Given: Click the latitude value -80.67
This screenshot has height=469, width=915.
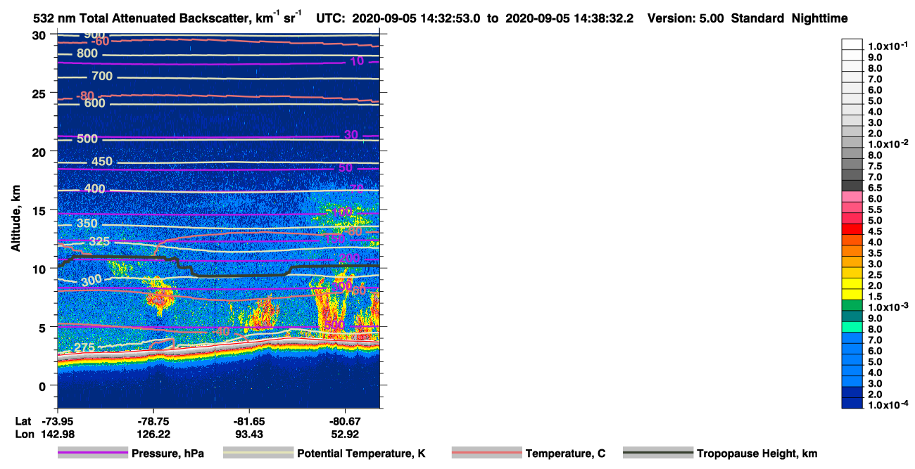Looking at the screenshot, I should (x=345, y=420).
